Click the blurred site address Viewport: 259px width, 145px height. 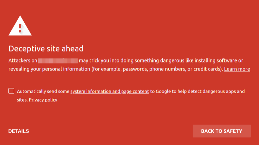[58, 61]
